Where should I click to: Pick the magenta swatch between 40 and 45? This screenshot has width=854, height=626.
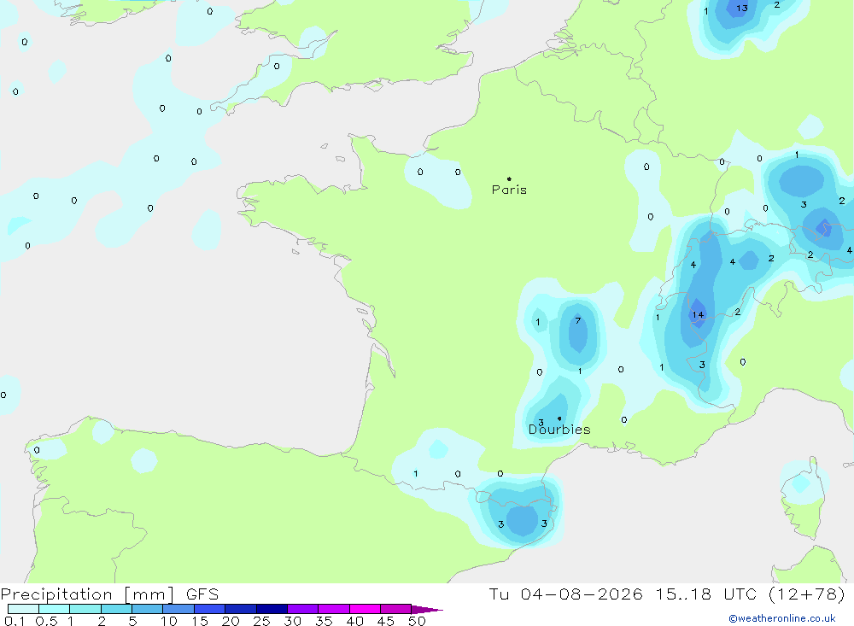(x=365, y=609)
